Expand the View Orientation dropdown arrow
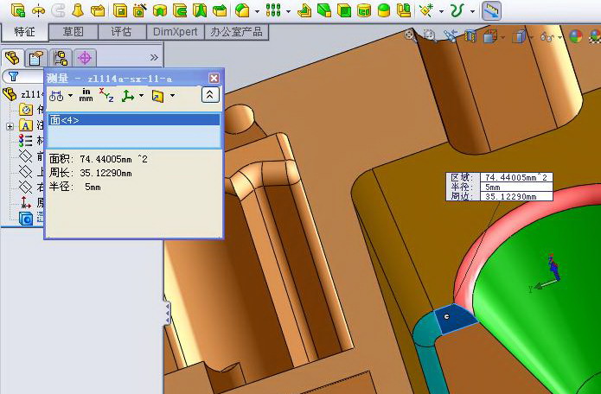The width and height of the screenshot is (601, 394). pyautogui.click(x=502, y=37)
